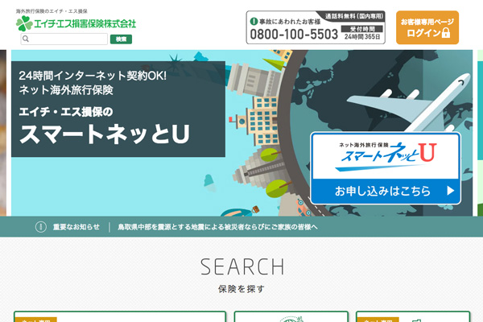Click the exclamation icon beside 事故にあわれたお客様
Screen dimensions: 483x322
coord(254,21)
